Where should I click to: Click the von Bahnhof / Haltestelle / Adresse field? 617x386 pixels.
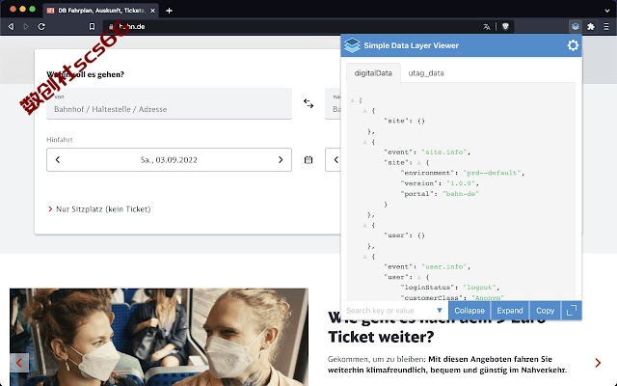[x=169, y=103]
